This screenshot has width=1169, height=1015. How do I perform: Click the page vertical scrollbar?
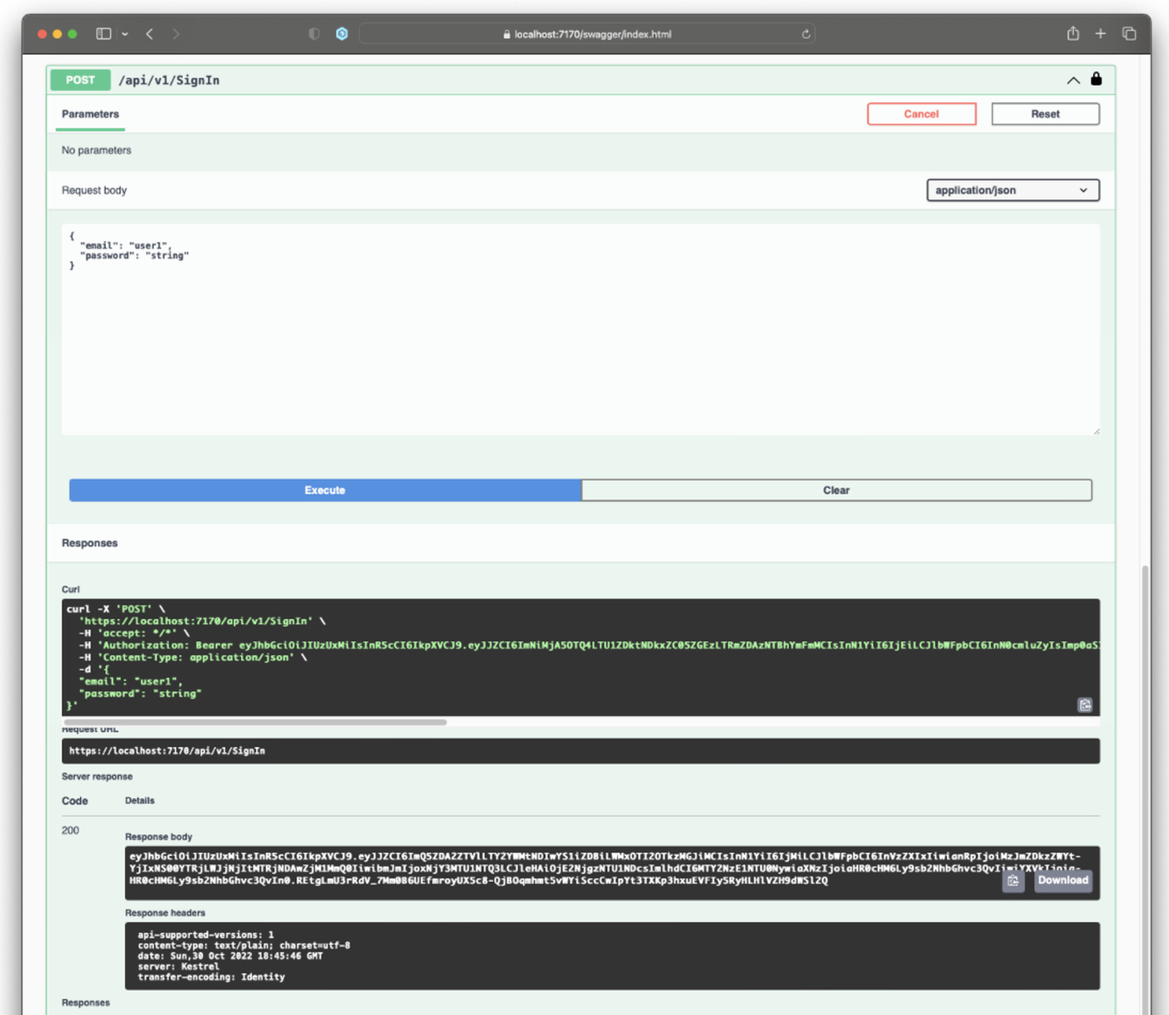[x=1145, y=789]
